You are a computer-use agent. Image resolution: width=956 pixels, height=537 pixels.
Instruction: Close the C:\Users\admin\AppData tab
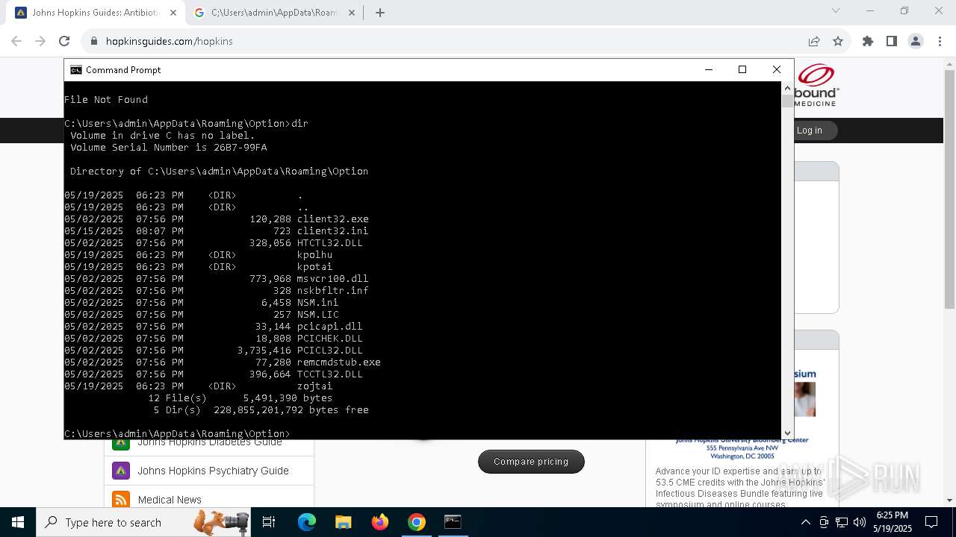(352, 13)
